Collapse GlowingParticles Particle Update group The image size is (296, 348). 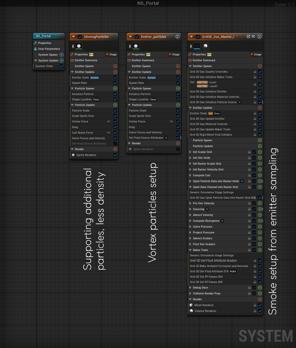pos(72,105)
